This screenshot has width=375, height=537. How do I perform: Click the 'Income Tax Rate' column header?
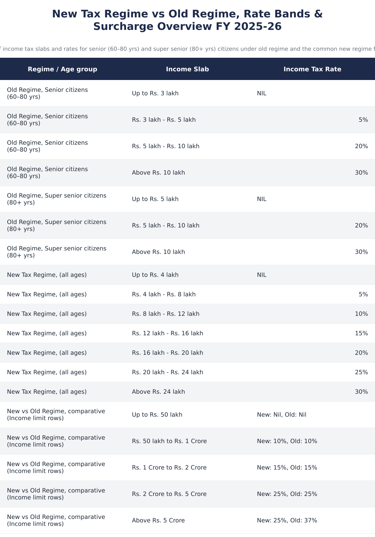click(312, 69)
